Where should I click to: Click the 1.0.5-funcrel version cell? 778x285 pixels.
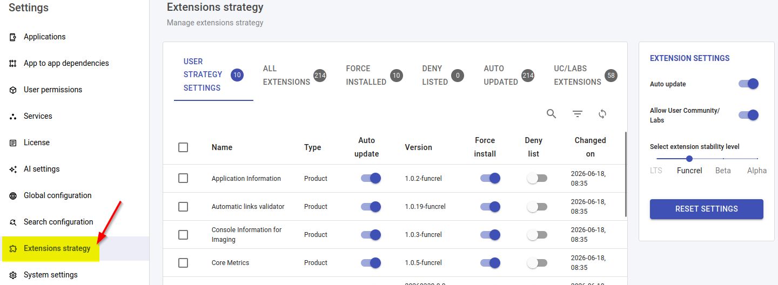click(x=423, y=262)
